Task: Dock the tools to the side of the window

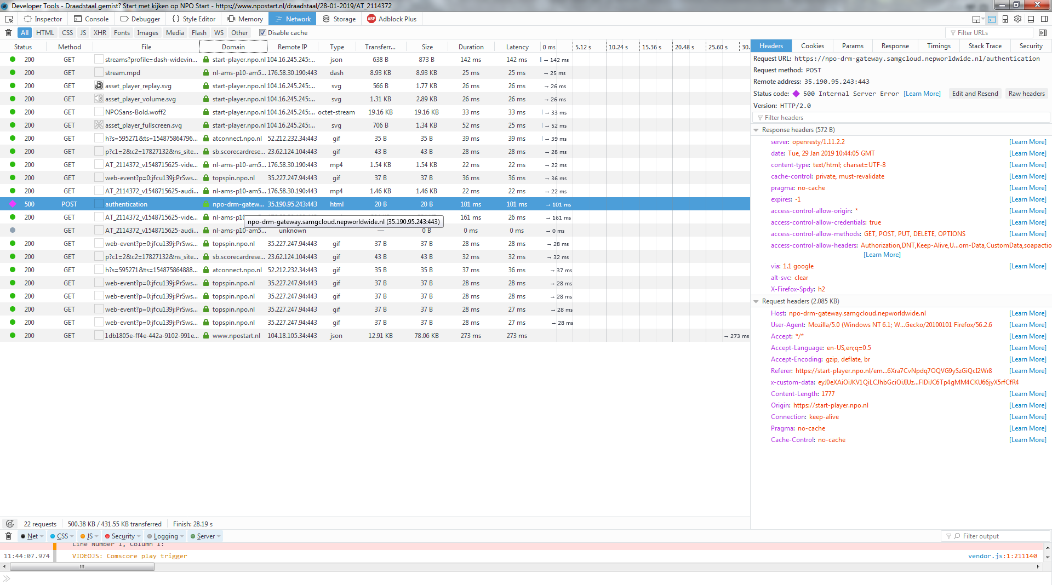Action: point(1044,19)
